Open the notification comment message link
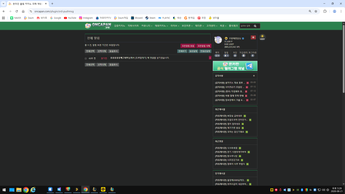Screen dimensions: 345x194 pos(140,58)
